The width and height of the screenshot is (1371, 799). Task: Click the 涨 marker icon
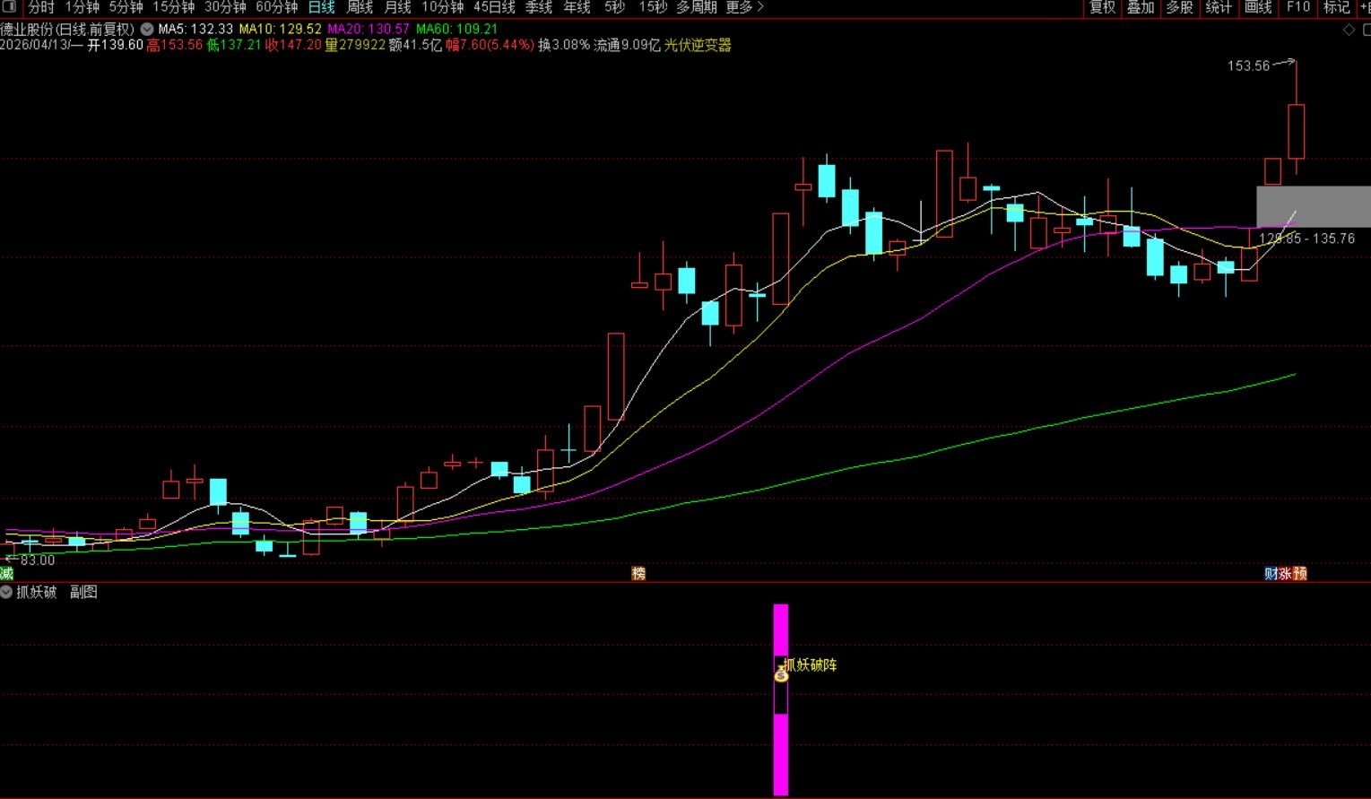point(1286,573)
